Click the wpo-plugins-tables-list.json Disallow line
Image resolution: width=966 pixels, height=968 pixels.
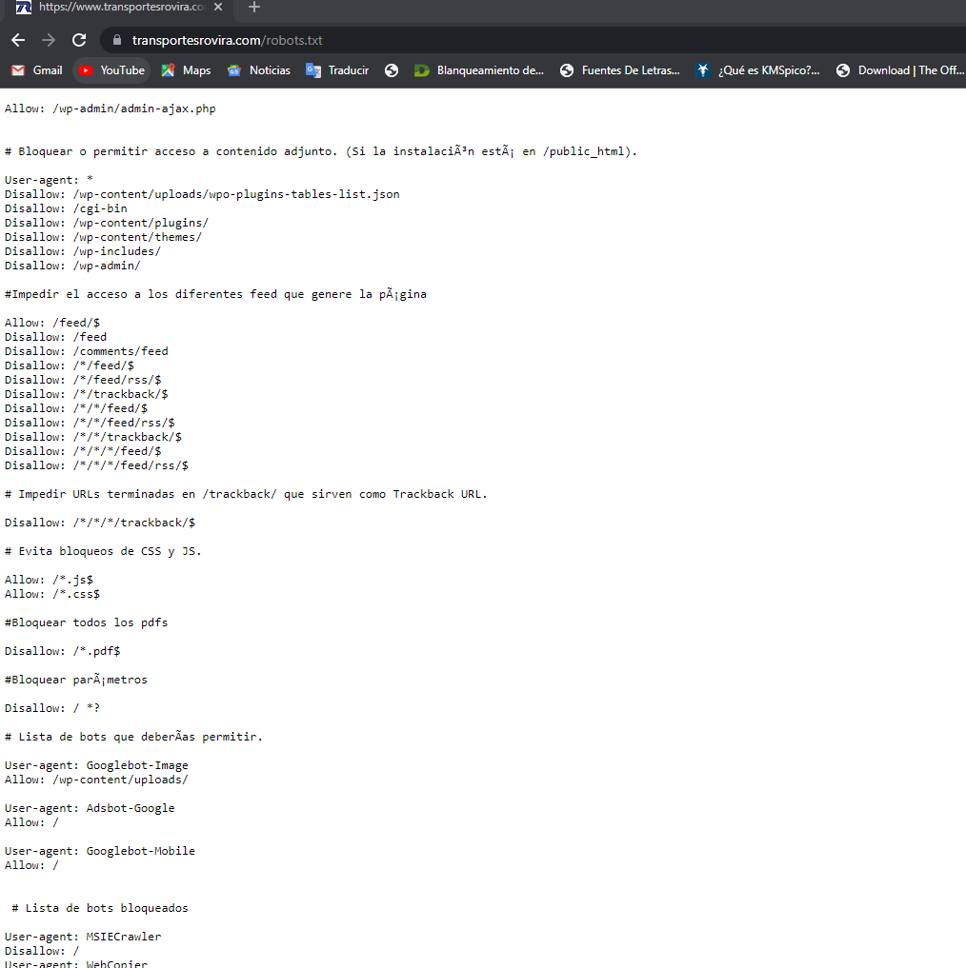[x=202, y=194]
